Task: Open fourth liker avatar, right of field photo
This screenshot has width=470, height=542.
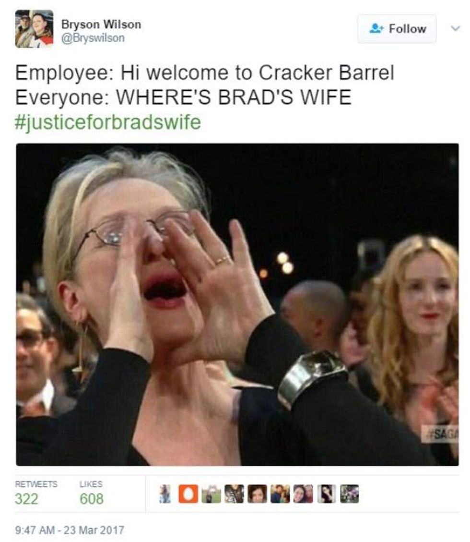Action: coord(234,494)
